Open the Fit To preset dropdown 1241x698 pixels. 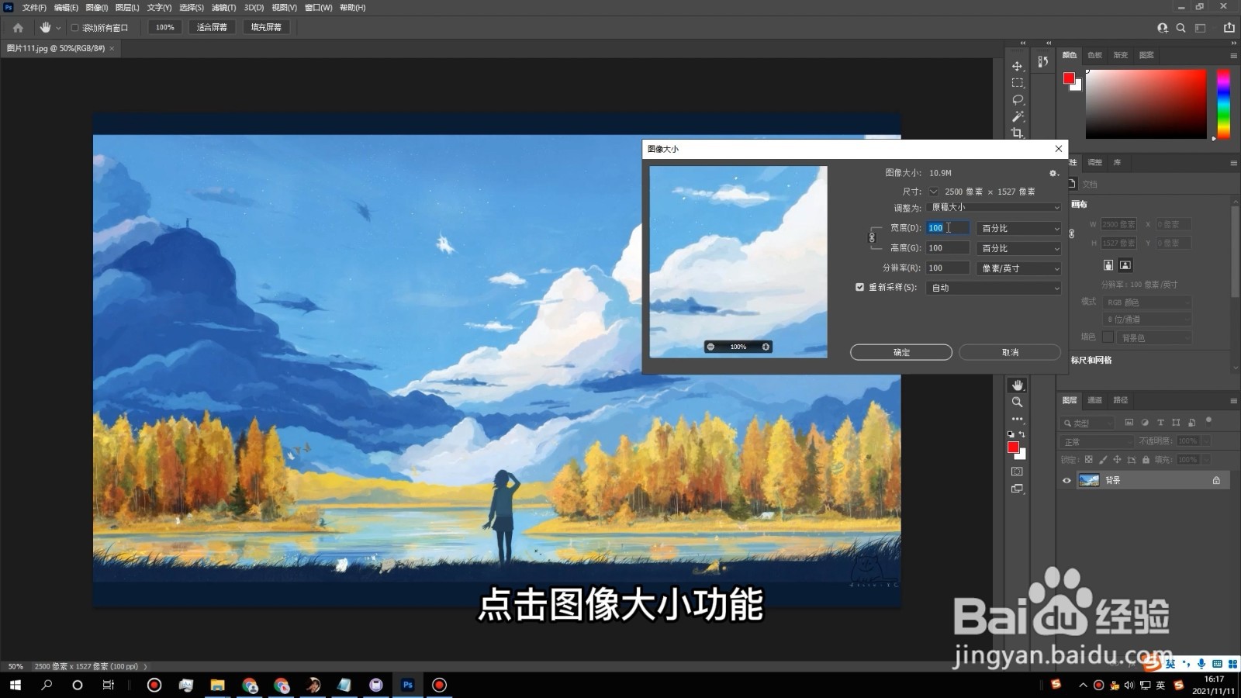(x=994, y=207)
